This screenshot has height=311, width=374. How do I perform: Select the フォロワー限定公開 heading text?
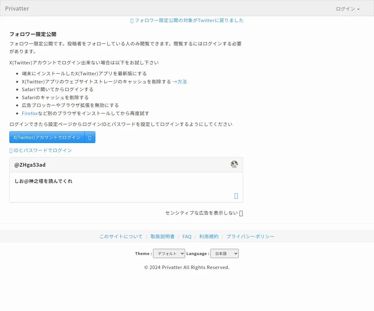coord(33,34)
